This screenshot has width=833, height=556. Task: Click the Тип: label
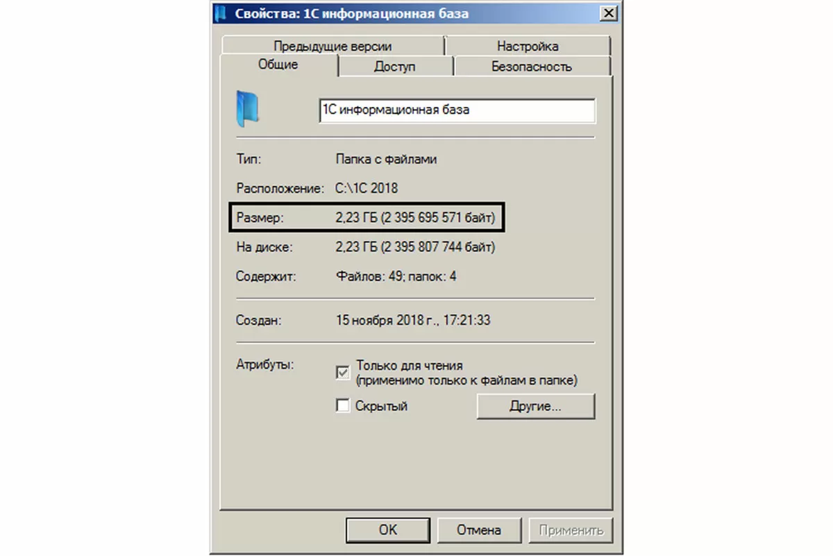(x=249, y=159)
